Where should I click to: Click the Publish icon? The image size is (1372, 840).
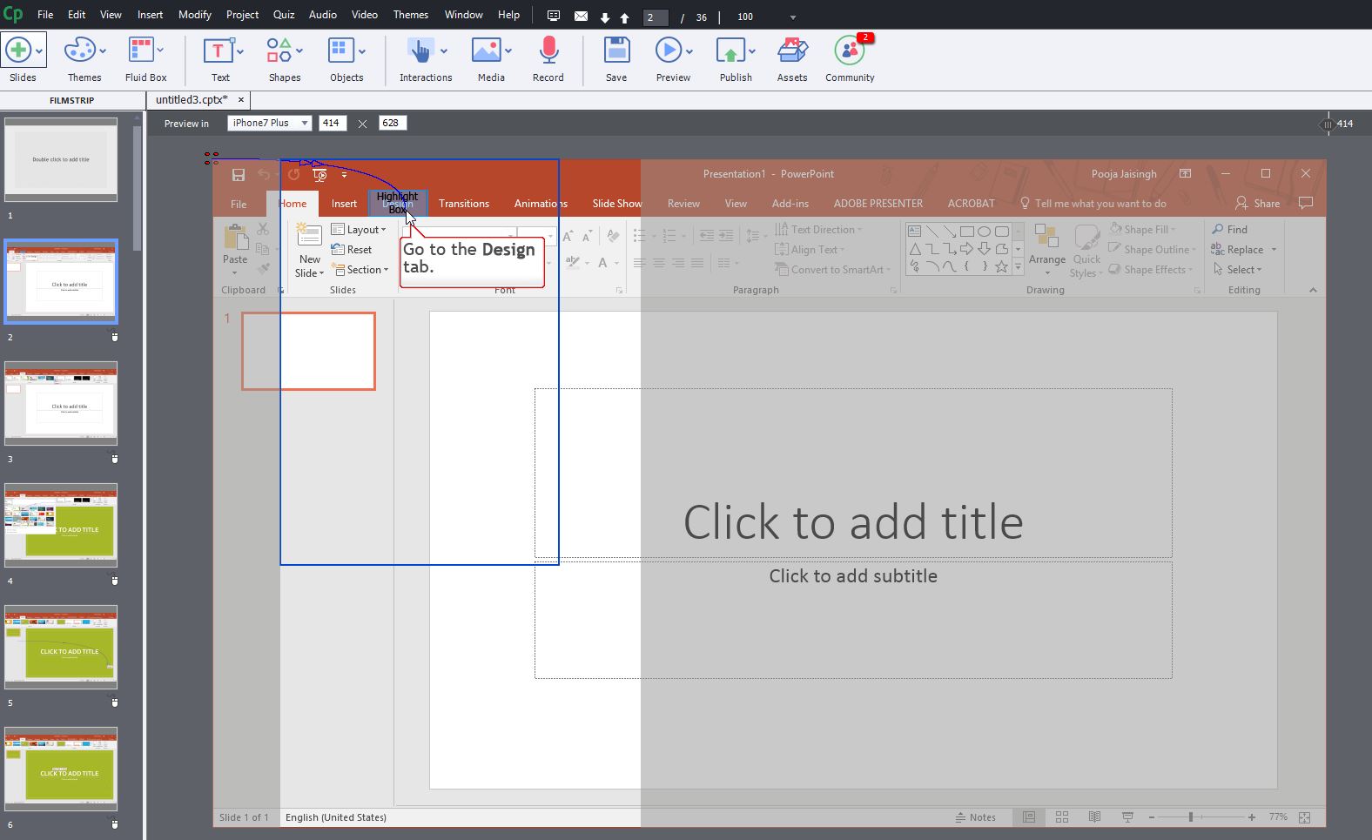coord(730,50)
